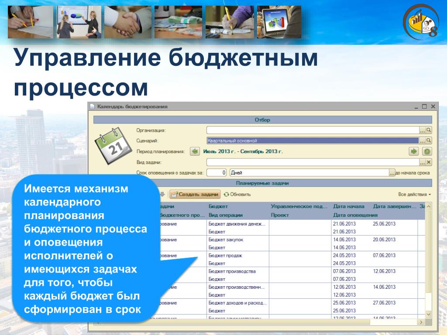Click the Обновить refresh button

237,195
